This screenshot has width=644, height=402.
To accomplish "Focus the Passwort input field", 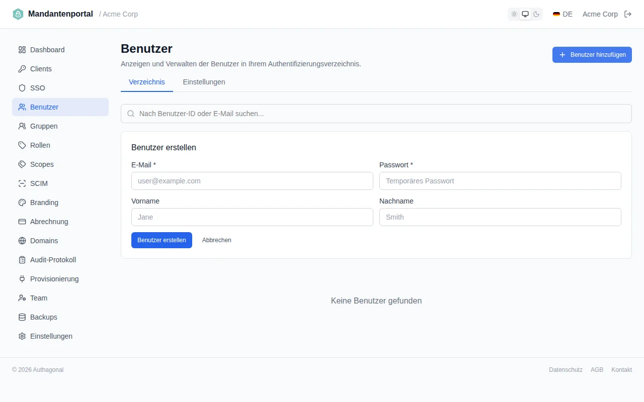I will click(x=500, y=181).
